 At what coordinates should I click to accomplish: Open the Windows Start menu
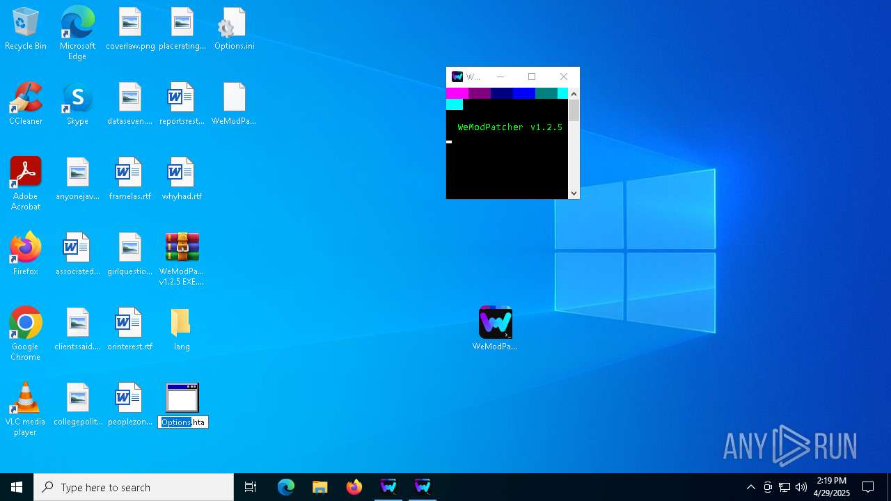(x=17, y=487)
